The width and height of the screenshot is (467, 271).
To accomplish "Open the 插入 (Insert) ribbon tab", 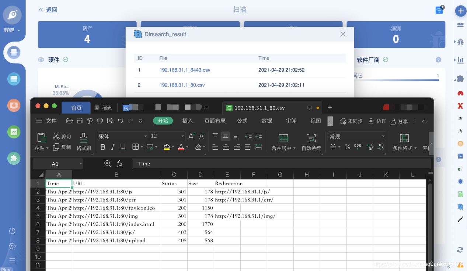I will pyautogui.click(x=188, y=121).
